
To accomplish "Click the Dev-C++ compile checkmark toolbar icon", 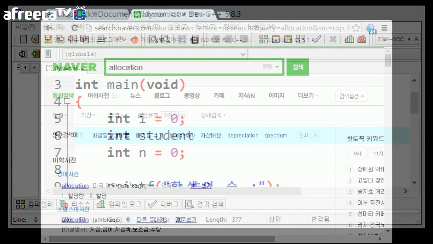I will pos(316,39).
